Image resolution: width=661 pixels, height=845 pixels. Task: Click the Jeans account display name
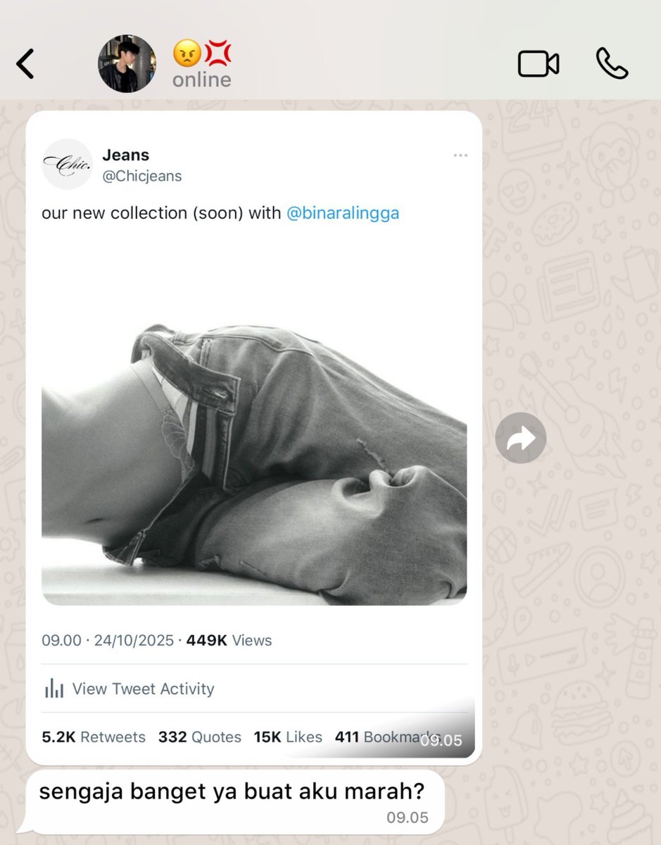click(126, 155)
